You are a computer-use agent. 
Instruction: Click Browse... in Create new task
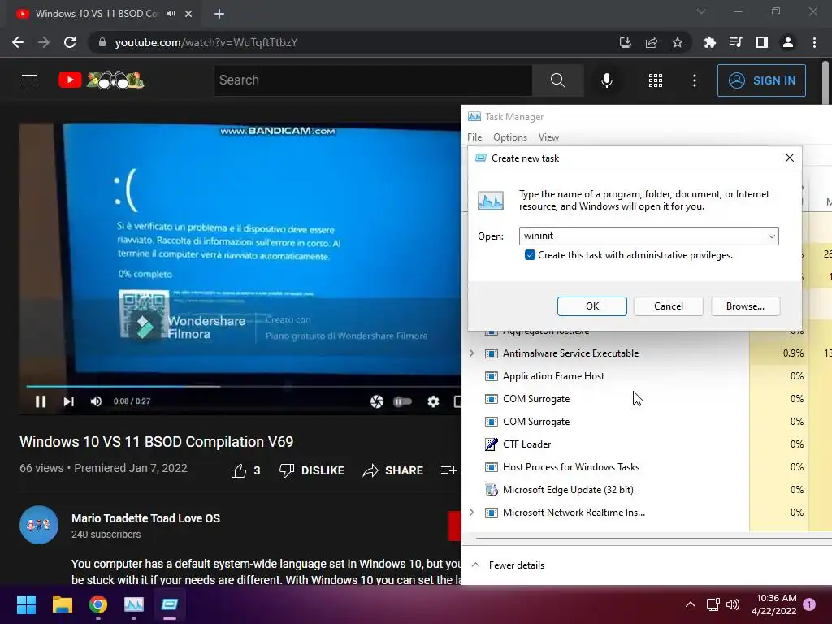point(746,306)
